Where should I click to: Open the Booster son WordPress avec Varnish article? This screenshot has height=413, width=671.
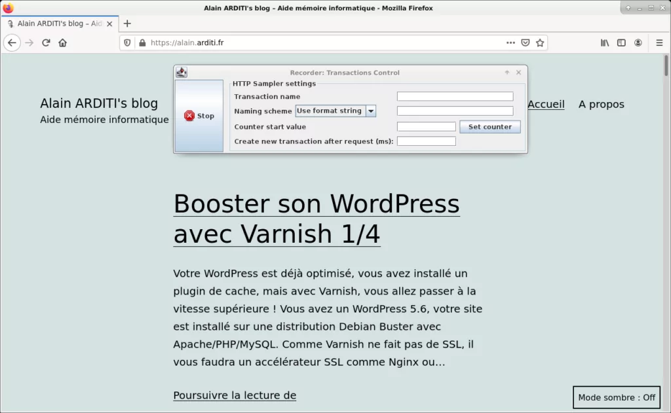(316, 219)
